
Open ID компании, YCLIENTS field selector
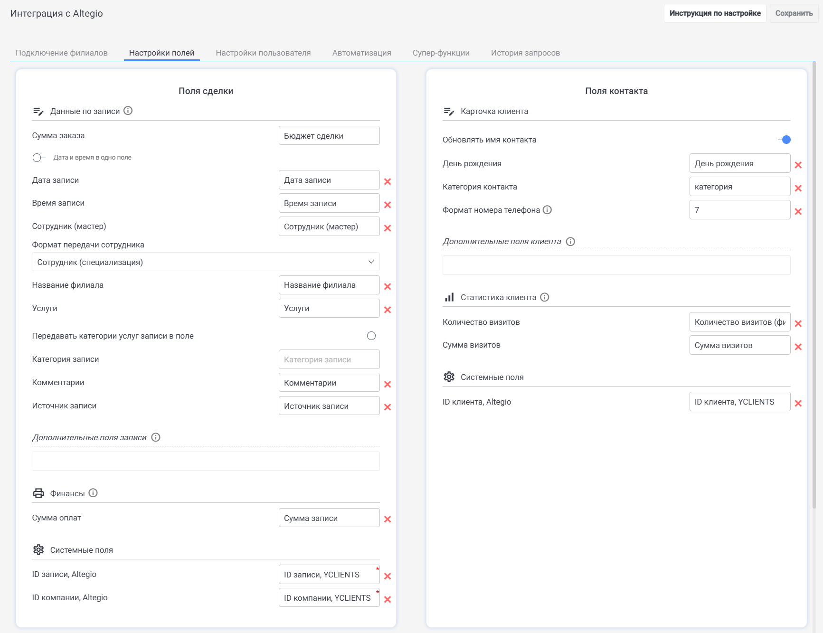tap(329, 598)
